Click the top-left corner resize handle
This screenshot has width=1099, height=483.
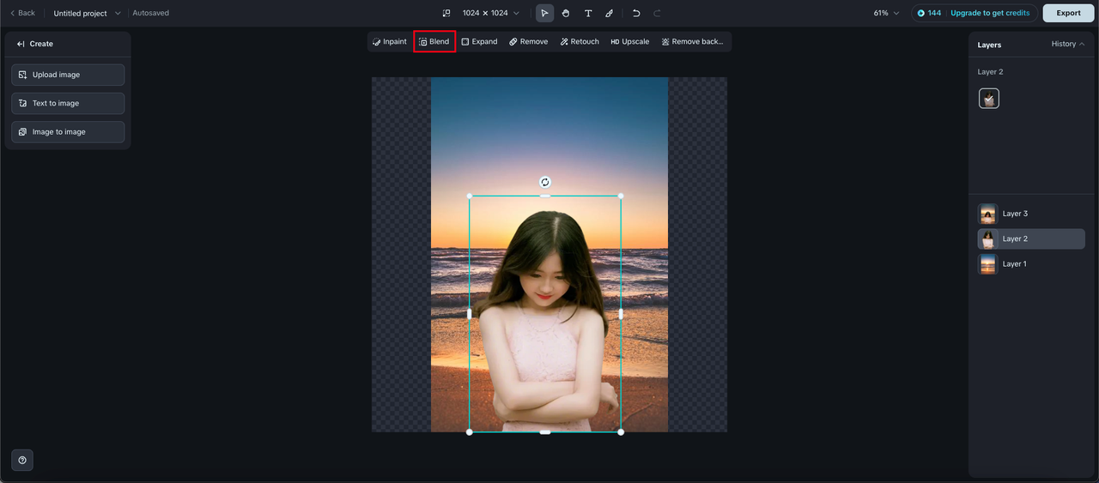click(x=470, y=196)
